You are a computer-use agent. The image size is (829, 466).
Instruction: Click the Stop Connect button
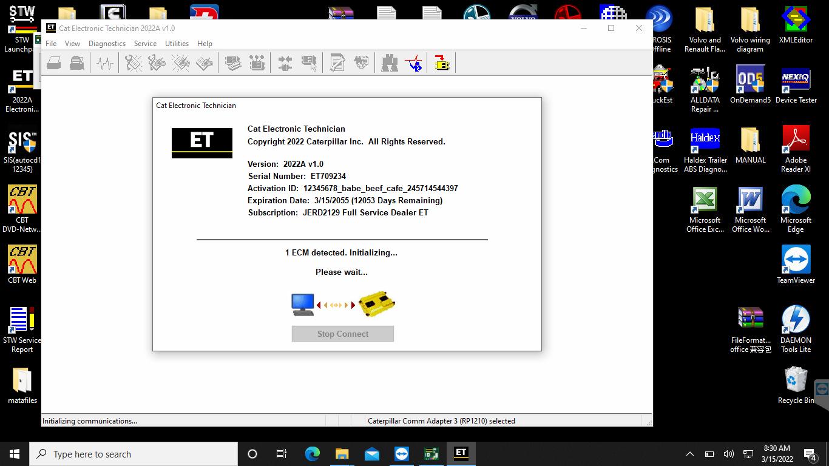[x=343, y=334]
